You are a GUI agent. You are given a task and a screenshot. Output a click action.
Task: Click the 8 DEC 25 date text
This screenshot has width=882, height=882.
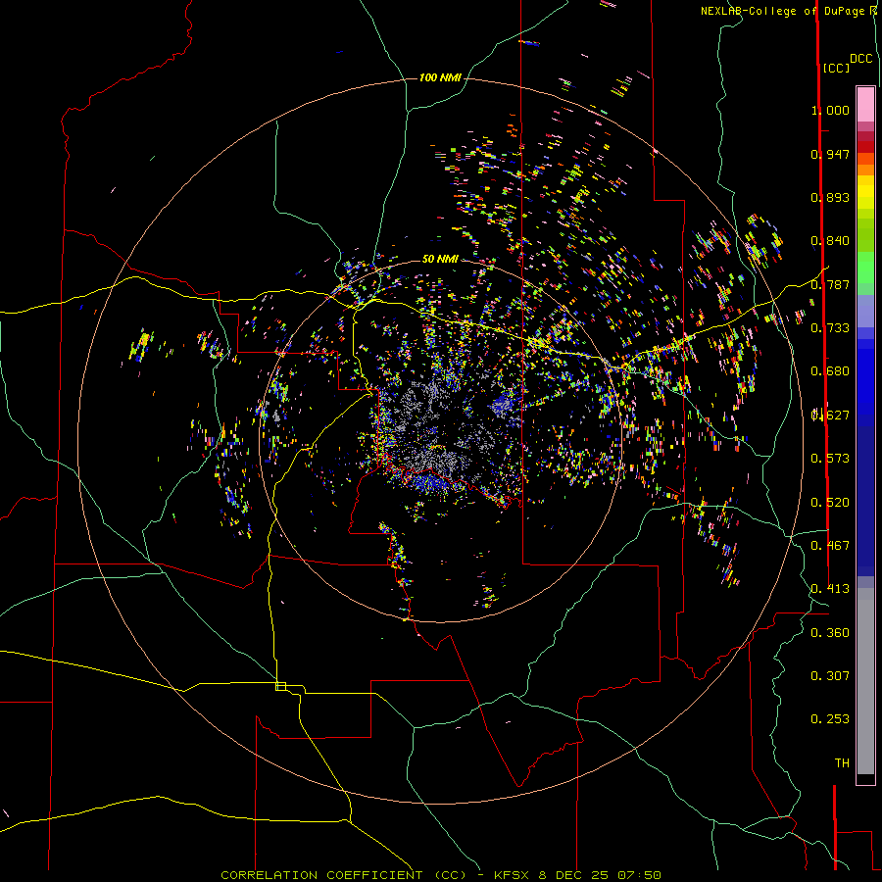[x=573, y=875]
